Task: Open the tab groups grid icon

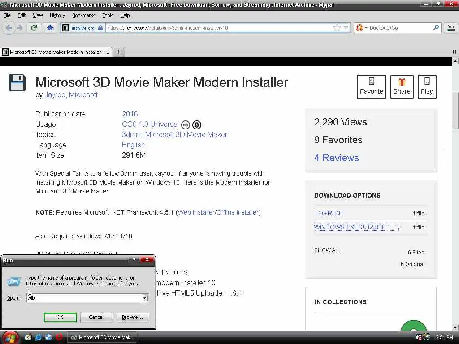Action: tap(455, 52)
